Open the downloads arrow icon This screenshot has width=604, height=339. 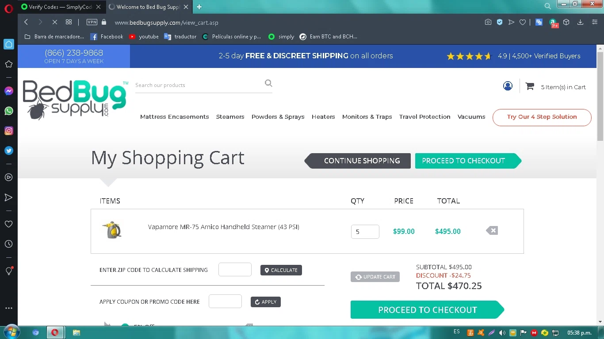(580, 22)
